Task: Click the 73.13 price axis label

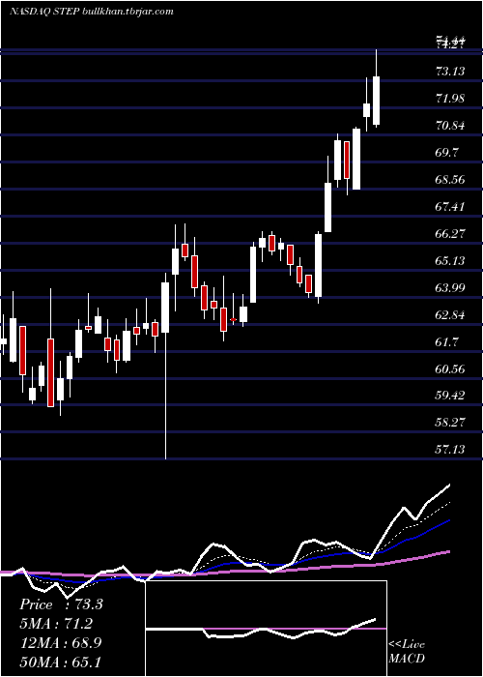Action: (x=451, y=72)
